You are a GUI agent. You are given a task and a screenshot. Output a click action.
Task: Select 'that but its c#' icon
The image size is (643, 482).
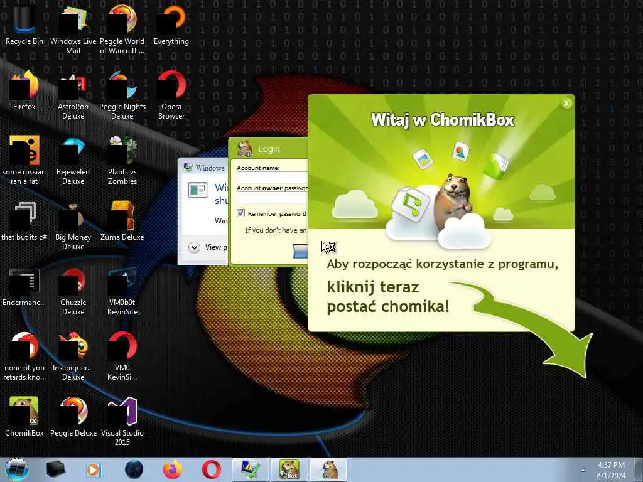click(x=24, y=220)
